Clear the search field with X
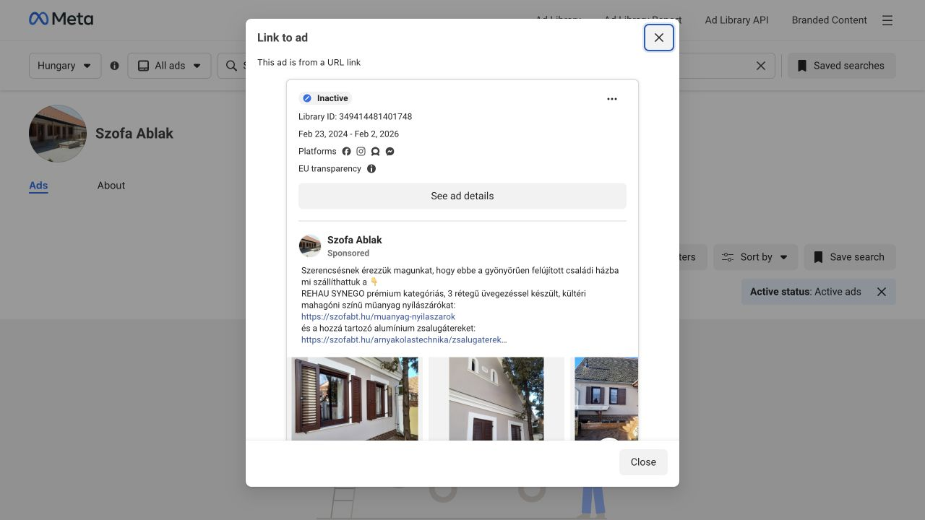 (761, 66)
